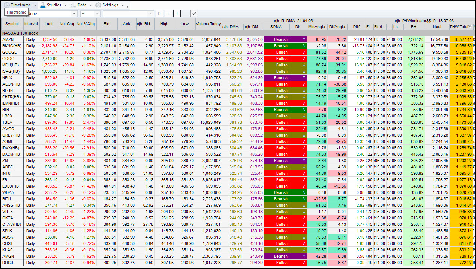Screen dimensions: 476x269
Task: Open the Studies dropdown arrow
Action: coord(65,5)
